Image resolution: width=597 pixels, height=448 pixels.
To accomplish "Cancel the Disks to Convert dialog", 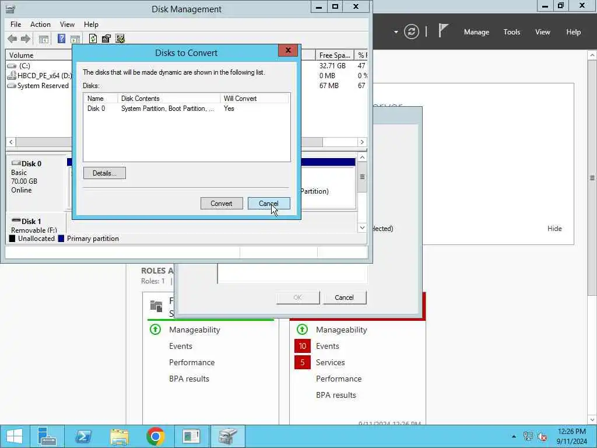I will pyautogui.click(x=269, y=204).
